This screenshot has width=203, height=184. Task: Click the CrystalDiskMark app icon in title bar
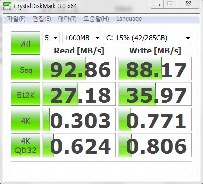[7, 6]
